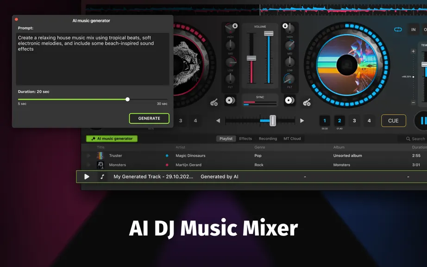The image size is (427, 267).
Task: Click crossfader left arrow
Action: 218,121
